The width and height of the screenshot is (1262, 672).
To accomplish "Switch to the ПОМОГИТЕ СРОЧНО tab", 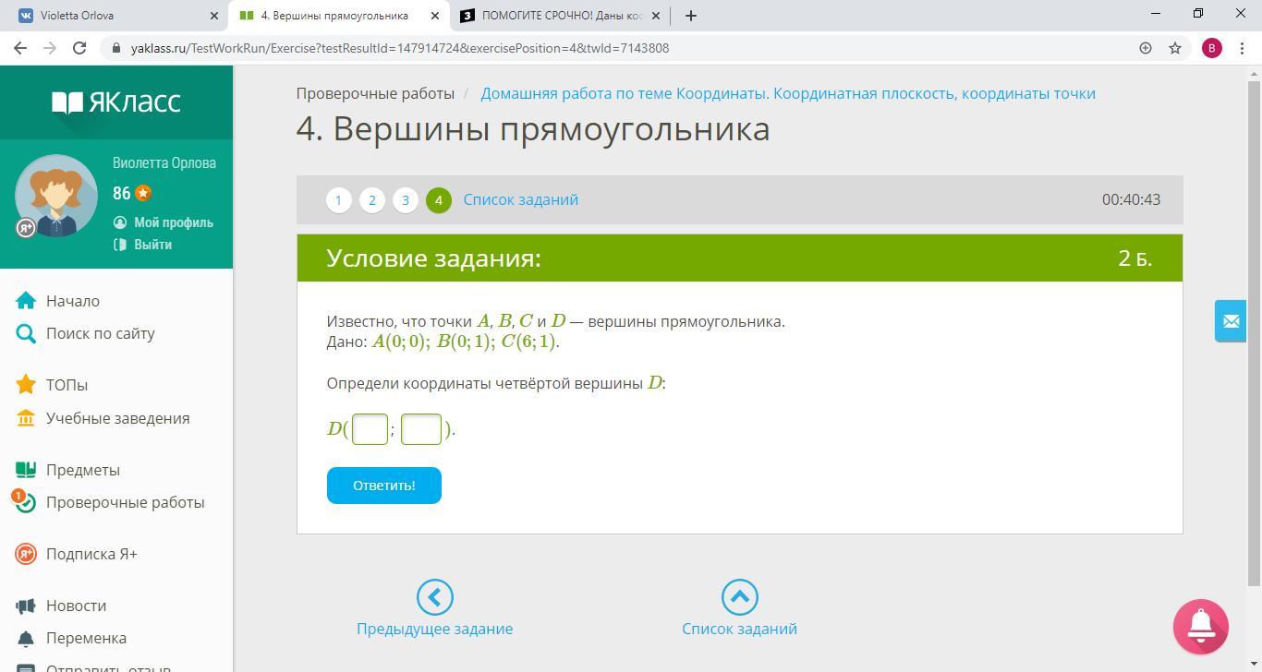I will click(558, 16).
